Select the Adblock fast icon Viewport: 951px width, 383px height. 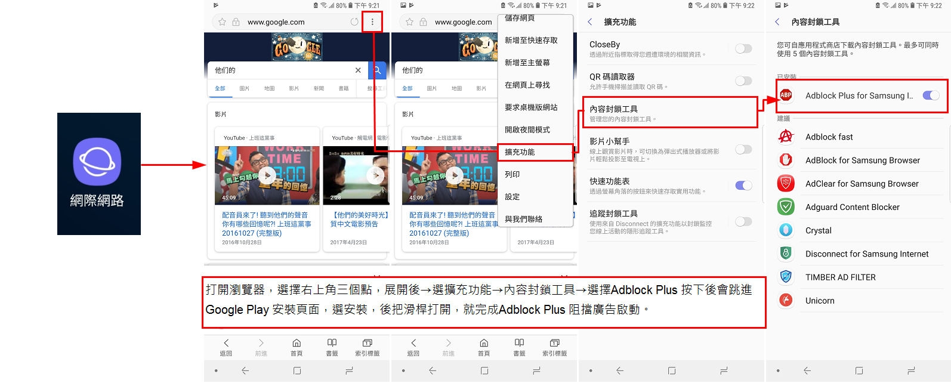tap(786, 137)
